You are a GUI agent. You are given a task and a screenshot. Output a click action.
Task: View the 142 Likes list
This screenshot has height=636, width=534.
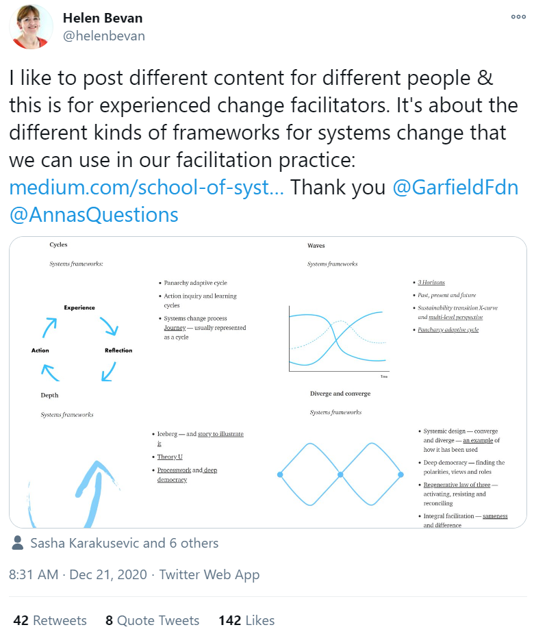pos(246,620)
